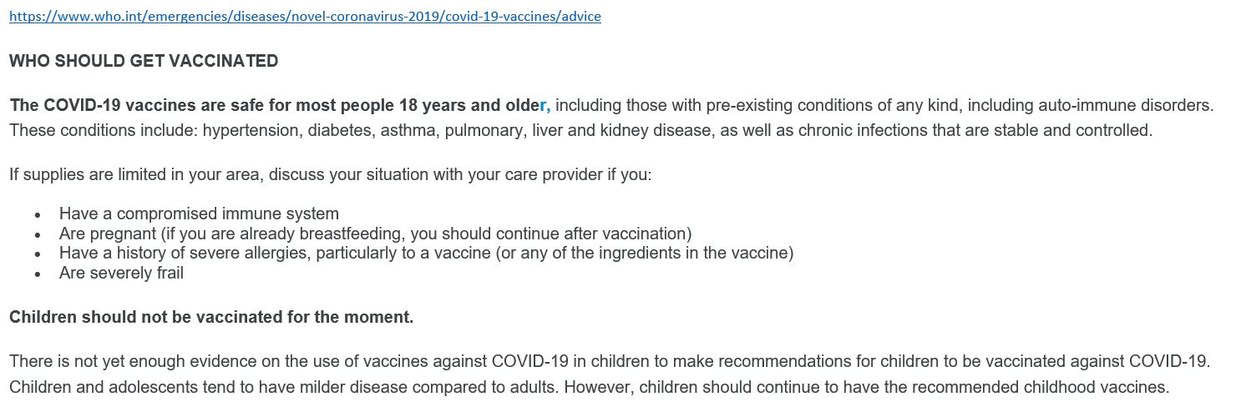Click the blue comma after "older"

coord(547,106)
